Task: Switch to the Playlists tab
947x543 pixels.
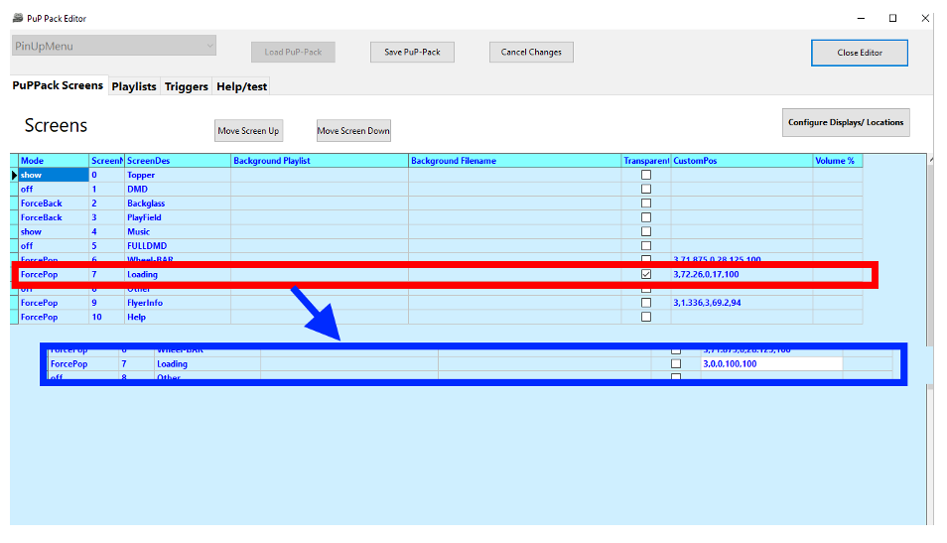Action: coord(134,86)
